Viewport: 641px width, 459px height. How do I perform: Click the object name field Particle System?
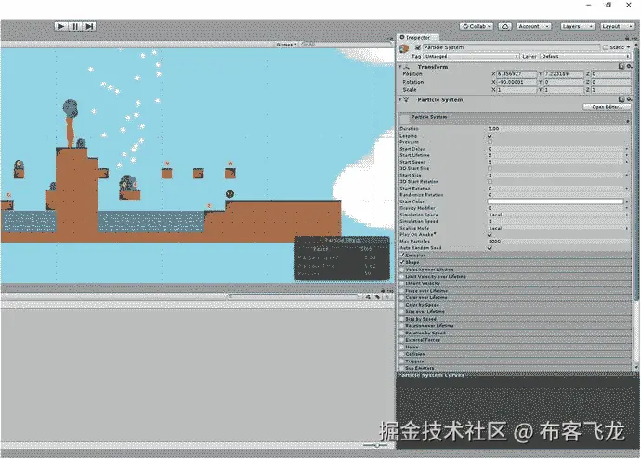(x=511, y=47)
